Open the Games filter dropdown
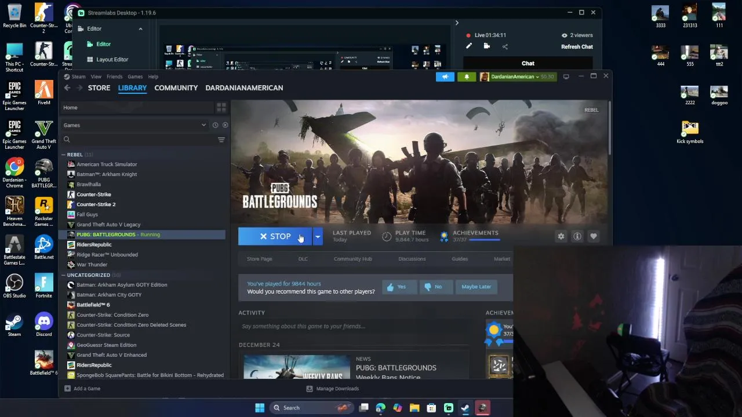742x417 pixels. [x=134, y=125]
